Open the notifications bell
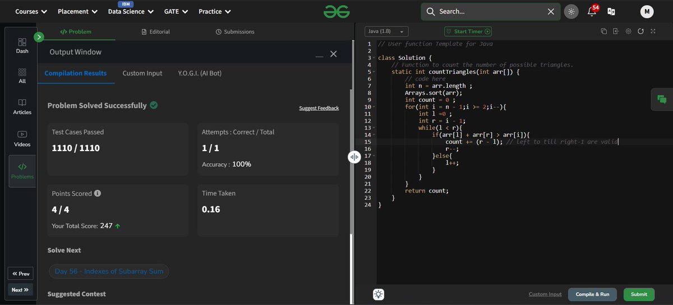673x305 pixels. tap(592, 11)
